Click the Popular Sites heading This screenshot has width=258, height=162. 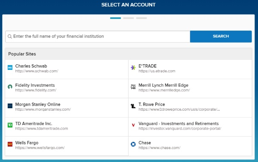coord(22,54)
